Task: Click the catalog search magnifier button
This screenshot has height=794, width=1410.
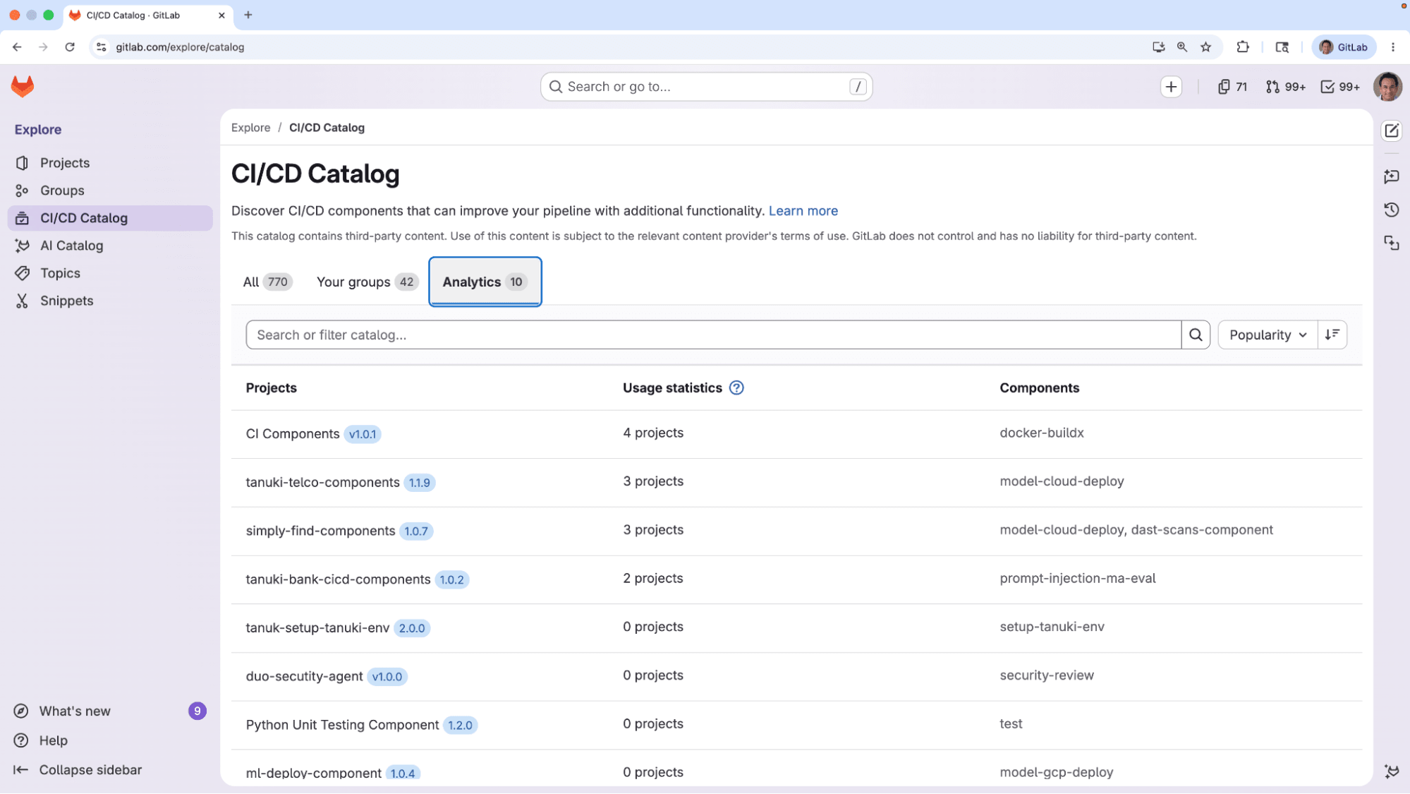Action: [1196, 335]
